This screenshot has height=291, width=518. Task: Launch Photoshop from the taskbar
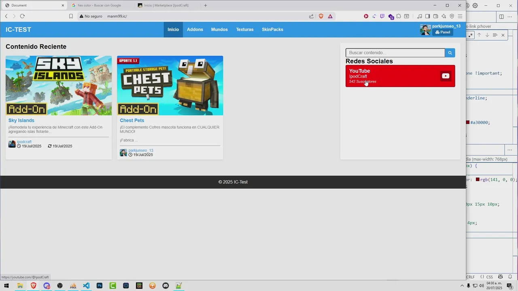[x=100, y=286]
